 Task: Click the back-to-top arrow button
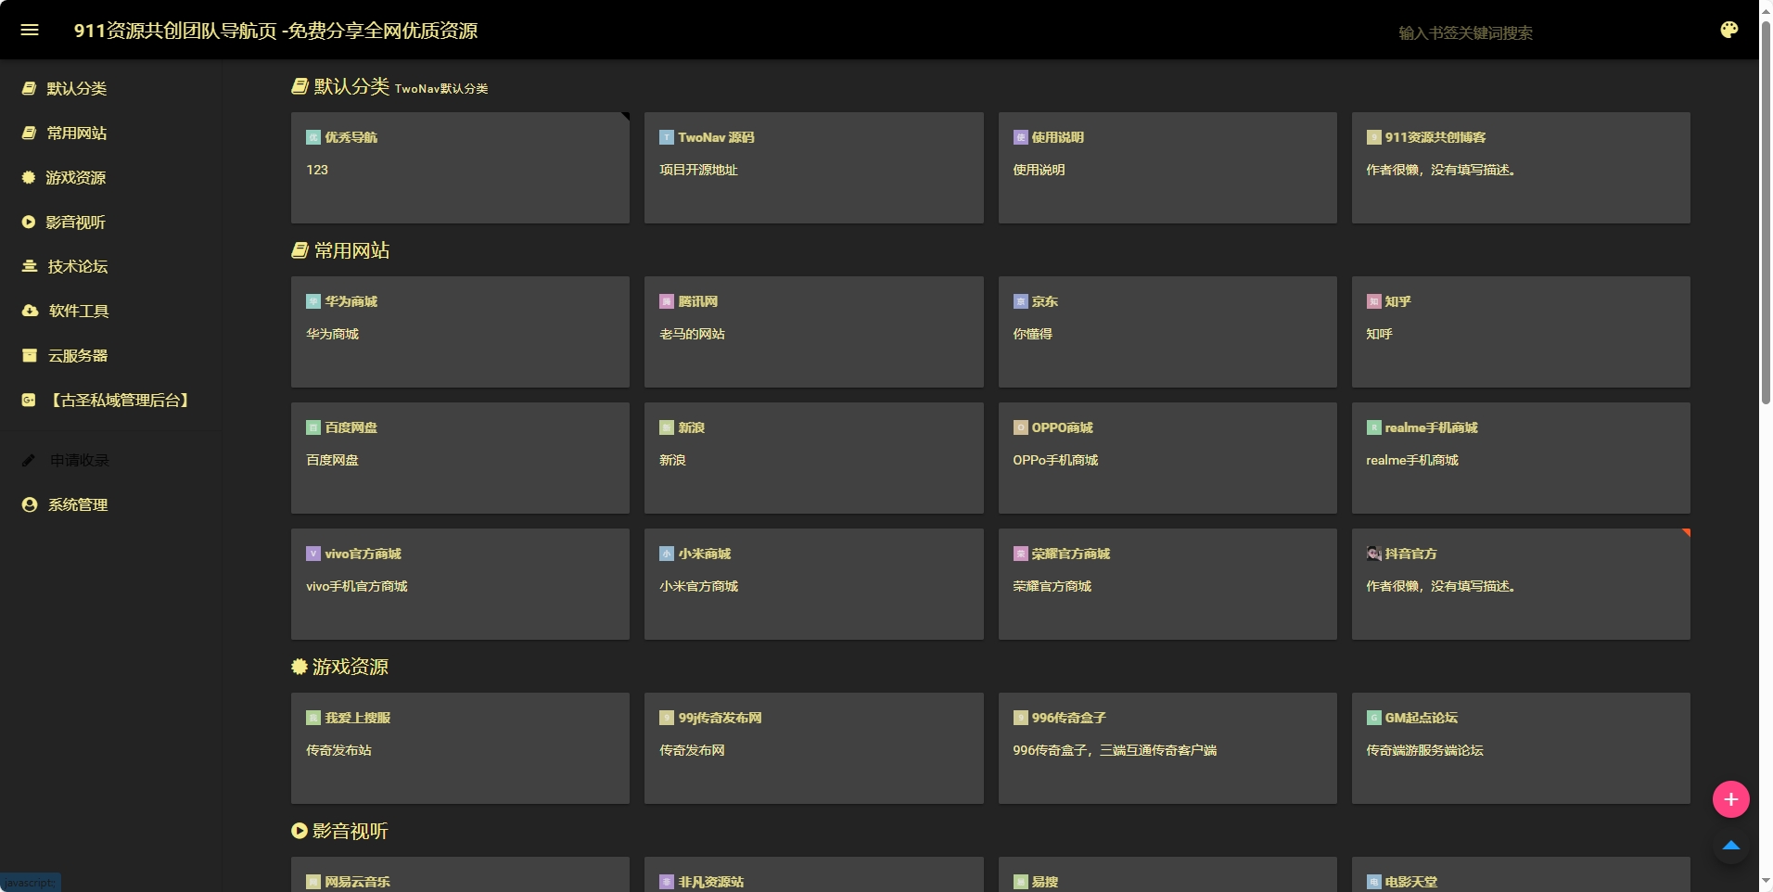coord(1730,846)
